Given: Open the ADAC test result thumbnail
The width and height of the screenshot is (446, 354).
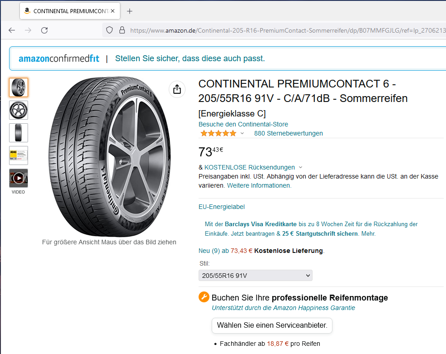Looking at the screenshot, I should 19,155.
